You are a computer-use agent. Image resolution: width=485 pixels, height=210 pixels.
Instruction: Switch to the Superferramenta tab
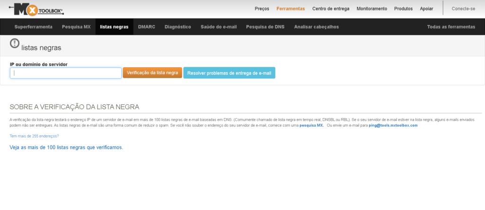pyautogui.click(x=33, y=27)
